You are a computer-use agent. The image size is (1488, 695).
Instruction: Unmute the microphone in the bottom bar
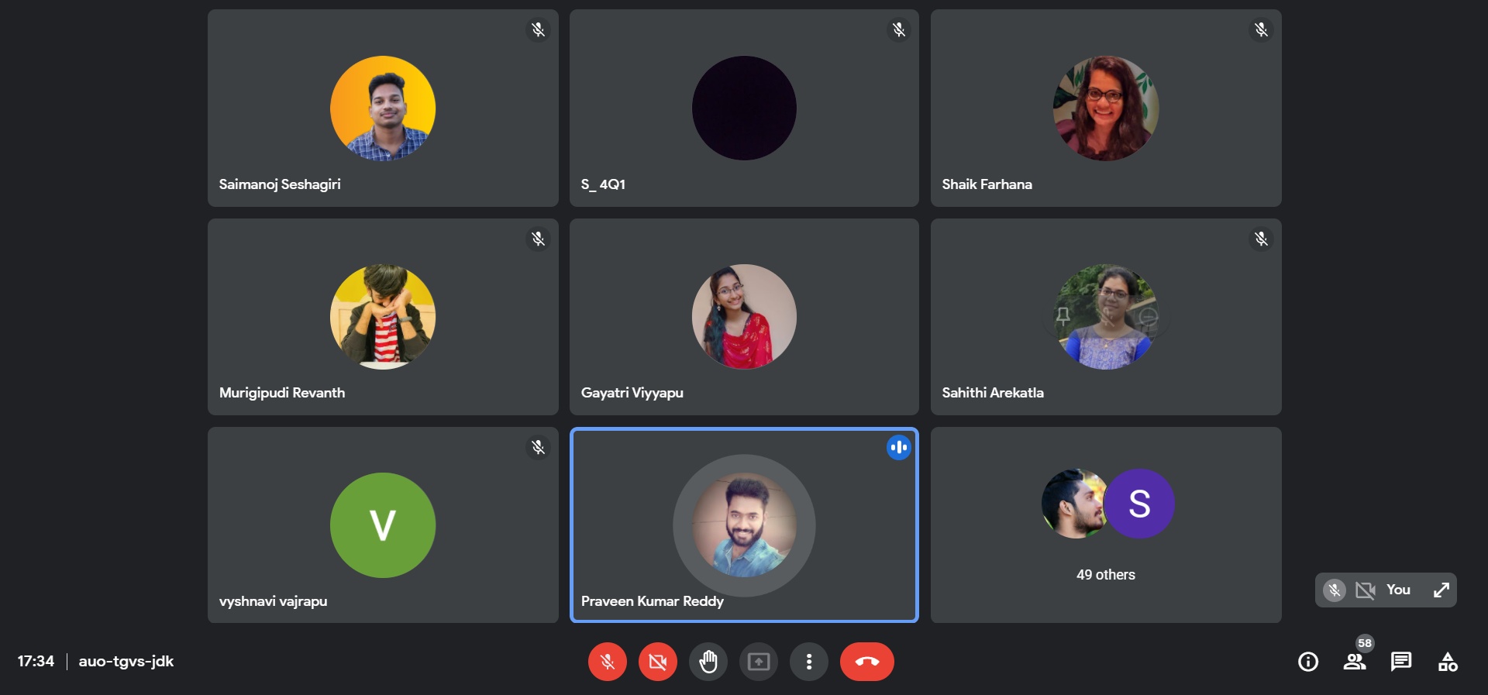pos(607,662)
